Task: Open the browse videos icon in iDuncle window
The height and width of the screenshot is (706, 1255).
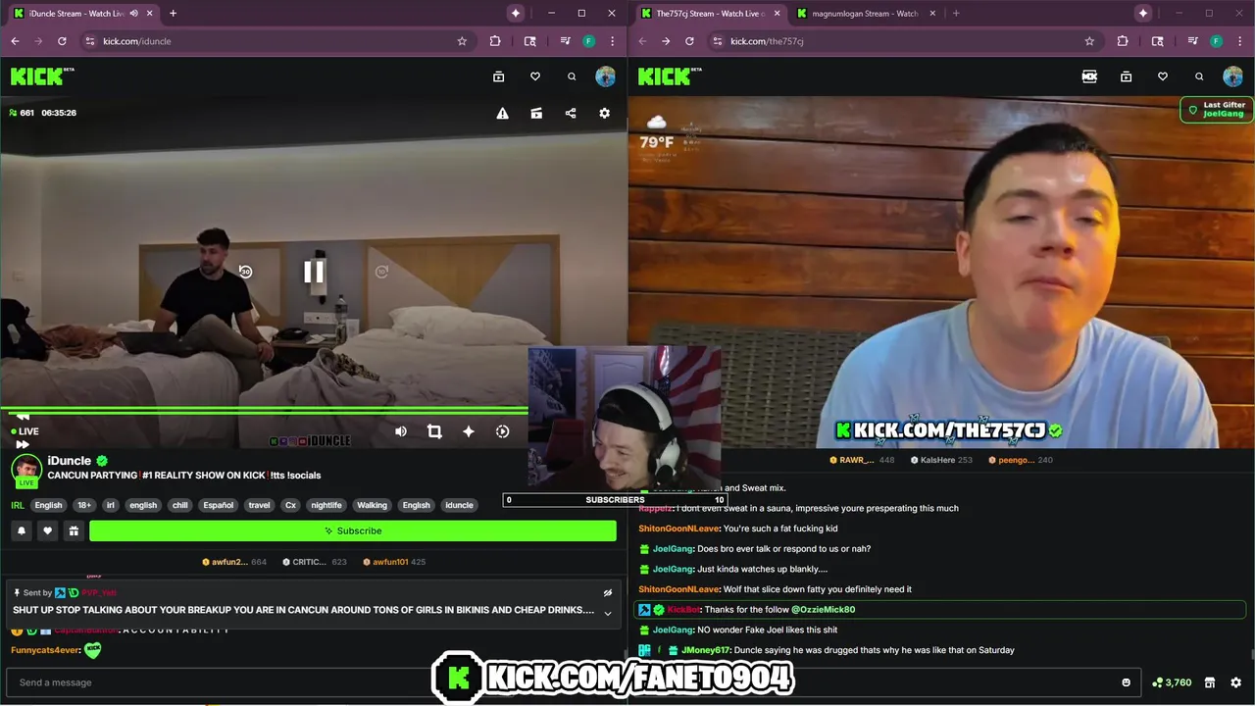Action: tap(498, 76)
